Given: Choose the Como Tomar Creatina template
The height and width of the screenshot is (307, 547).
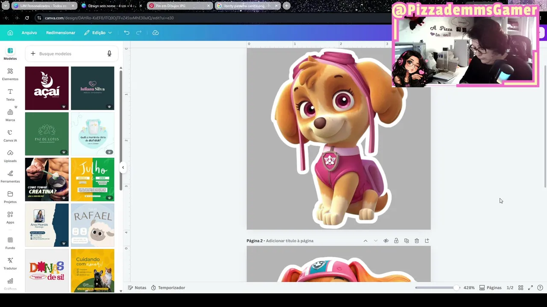Looking at the screenshot, I should (47, 180).
